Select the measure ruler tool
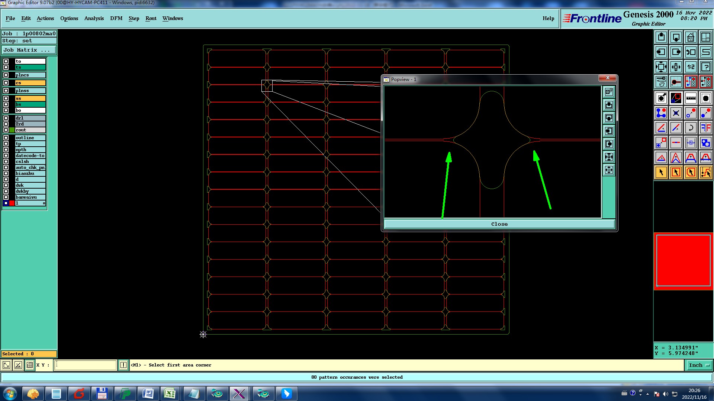The width and height of the screenshot is (714, 401). tap(691, 98)
